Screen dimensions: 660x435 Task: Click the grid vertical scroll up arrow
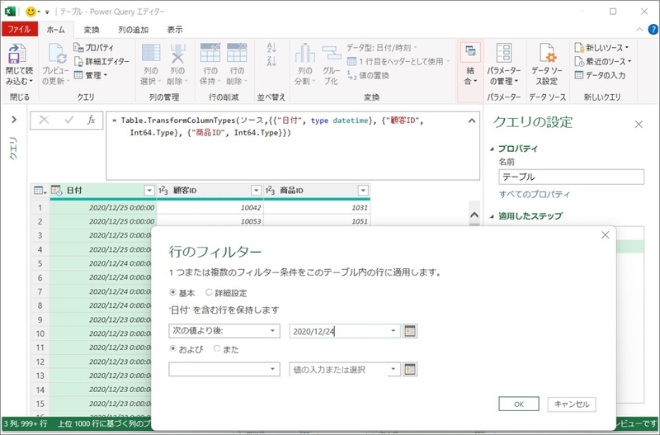474,215
